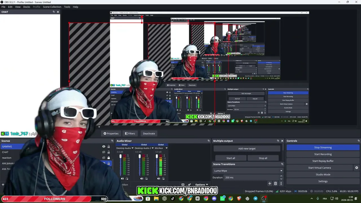Open the Scene Collection menu
The width and height of the screenshot is (361, 203).
click(x=52, y=7)
